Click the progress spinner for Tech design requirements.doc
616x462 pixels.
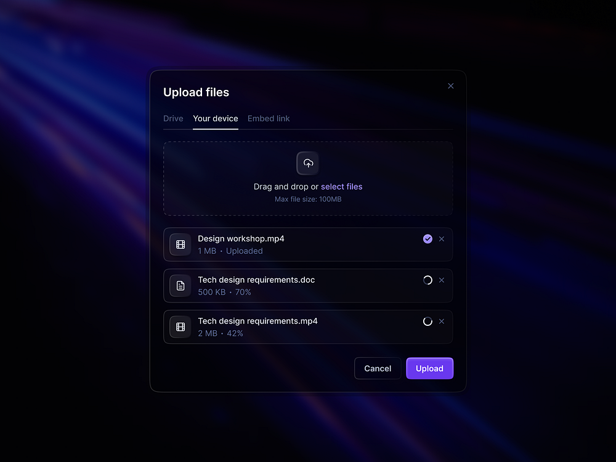pyautogui.click(x=428, y=280)
